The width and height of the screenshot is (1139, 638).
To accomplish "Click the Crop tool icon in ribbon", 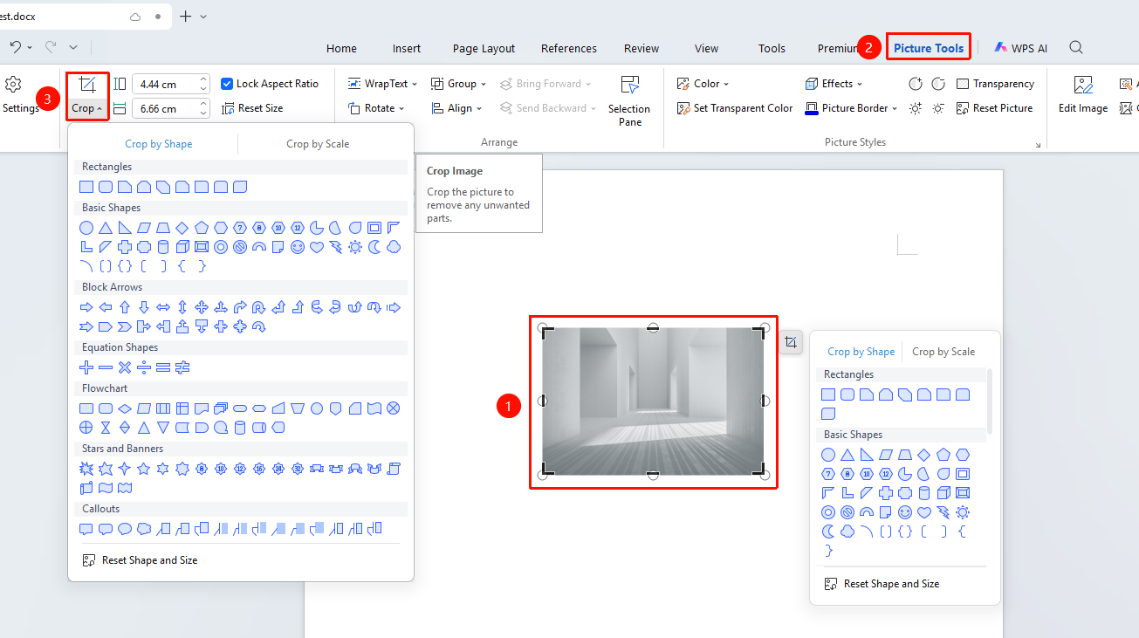I will 86,86.
